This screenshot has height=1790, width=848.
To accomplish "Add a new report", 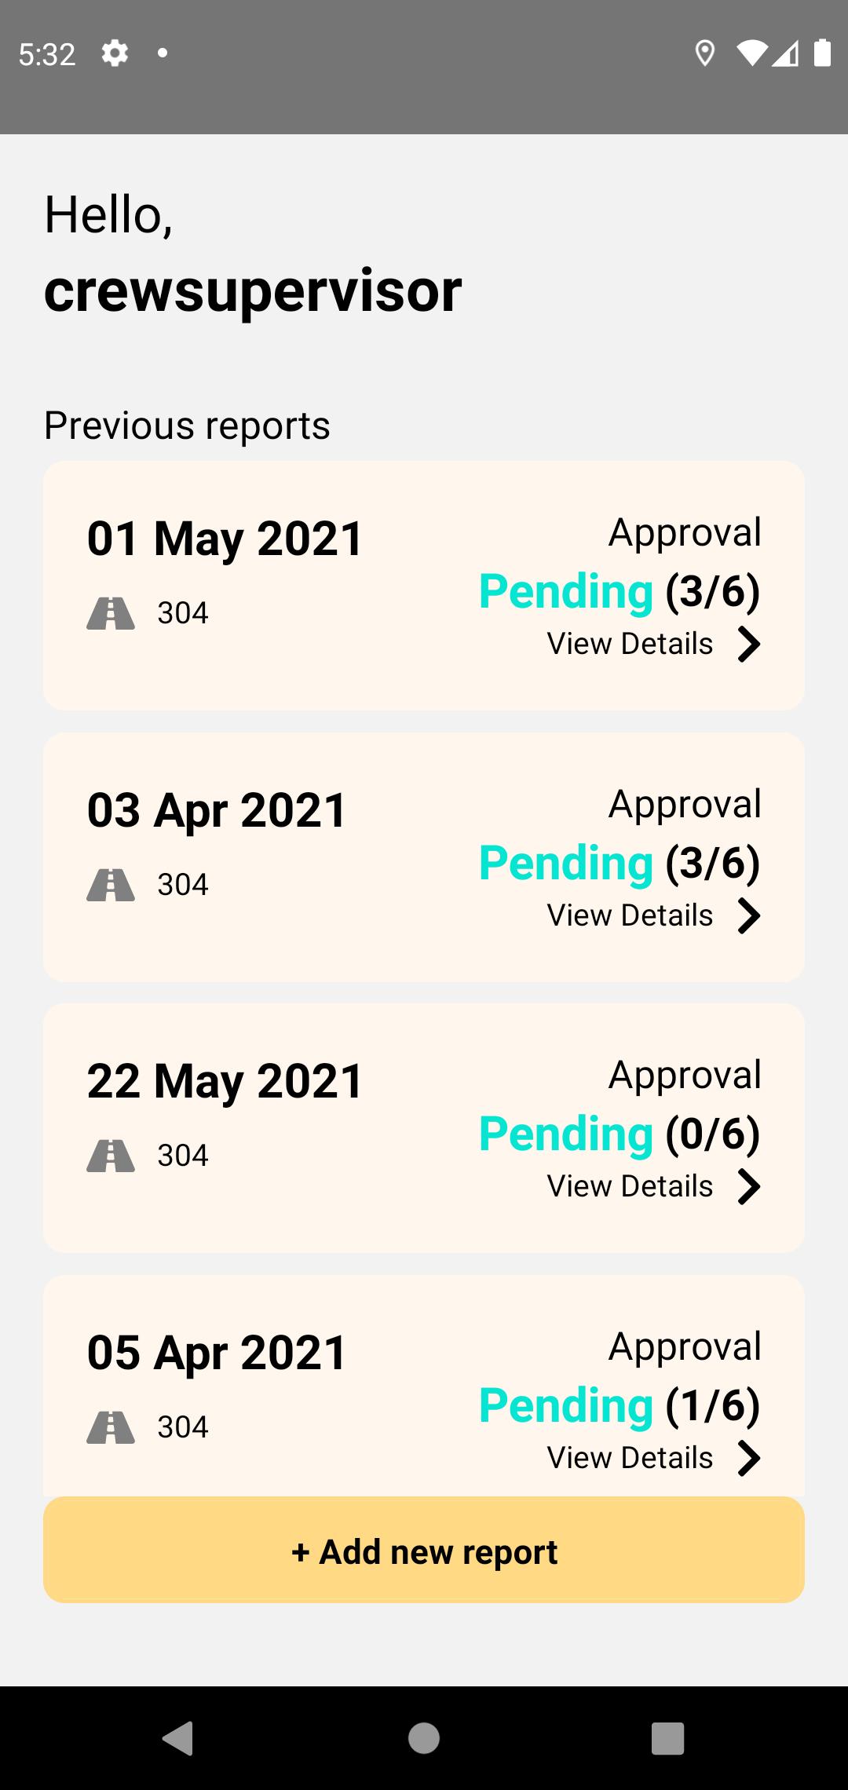I will [x=424, y=1550].
